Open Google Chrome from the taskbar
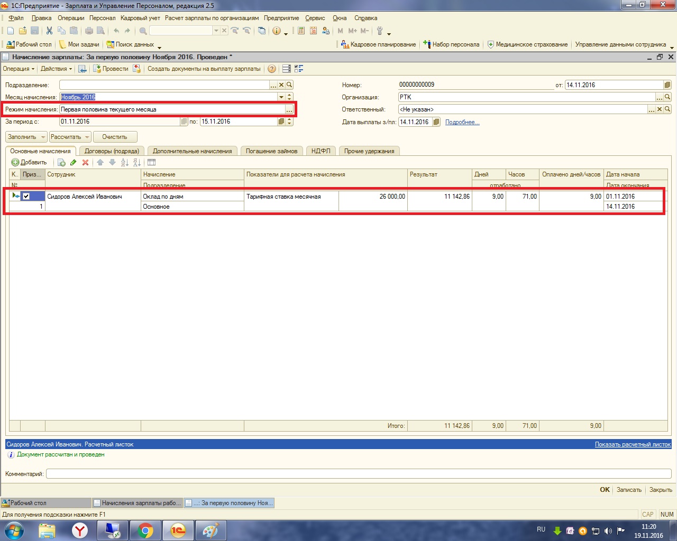 [x=145, y=530]
